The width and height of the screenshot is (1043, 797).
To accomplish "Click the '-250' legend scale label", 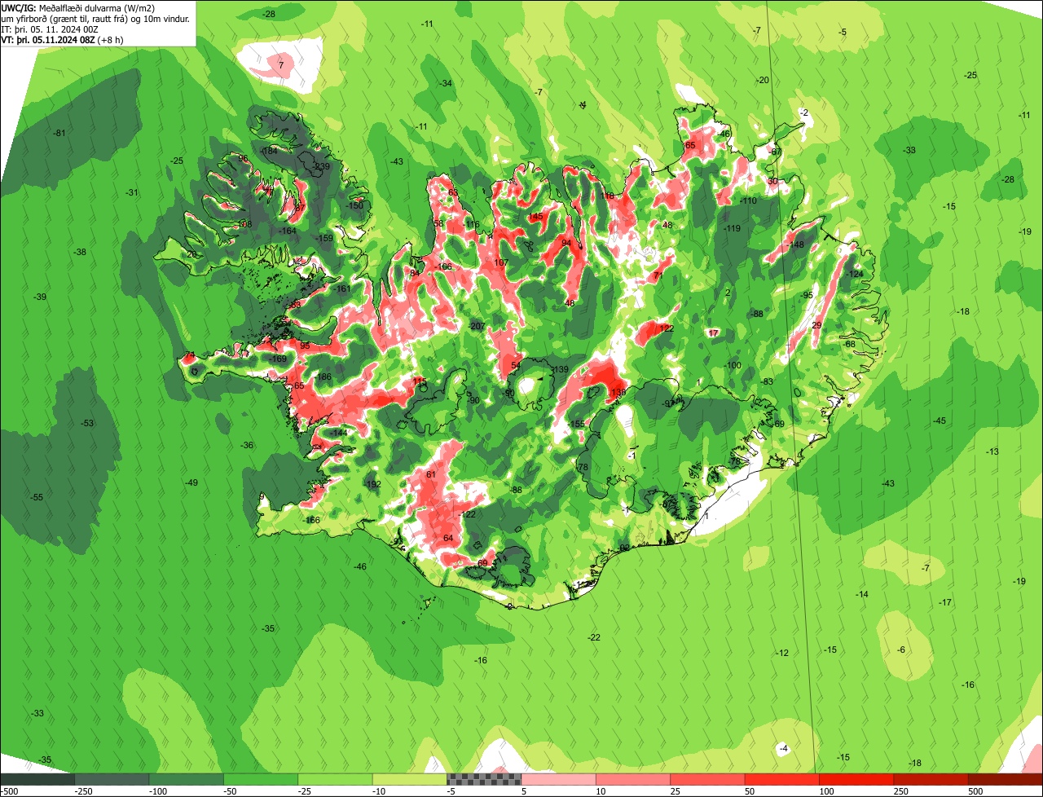I will 81,791.
